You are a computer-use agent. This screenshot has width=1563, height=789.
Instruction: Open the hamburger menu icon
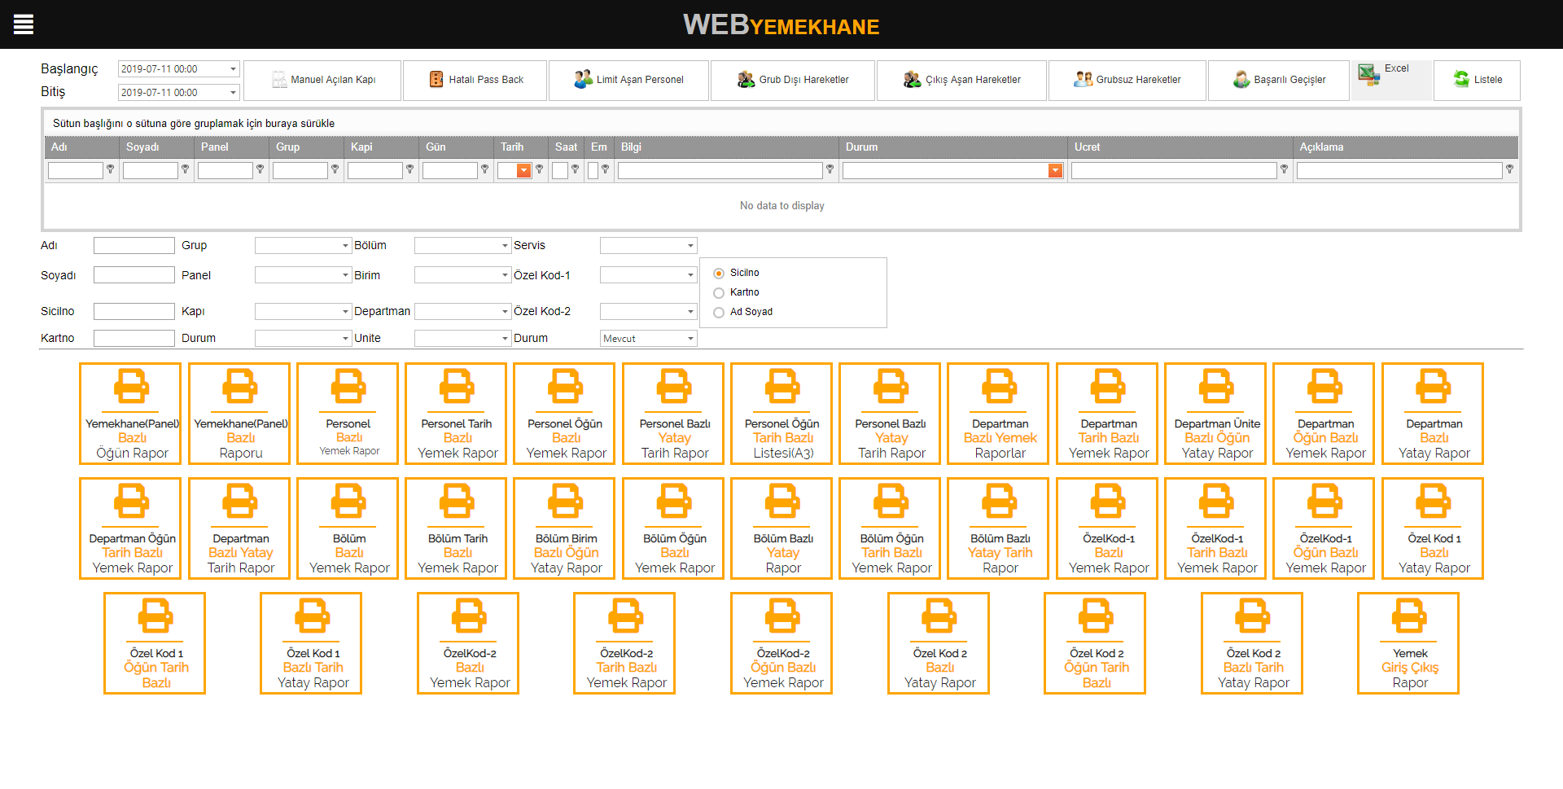click(x=24, y=24)
